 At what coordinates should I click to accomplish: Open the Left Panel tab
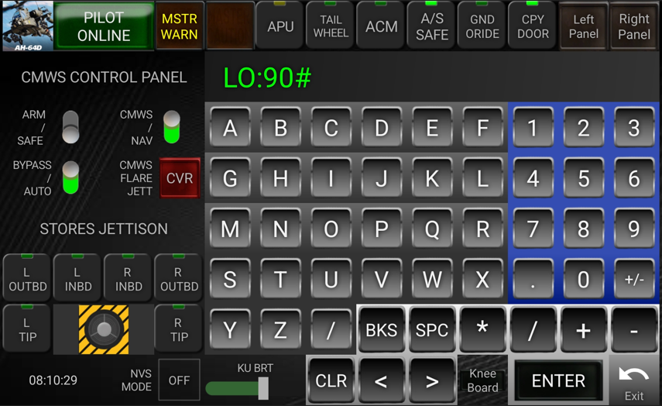584,26
